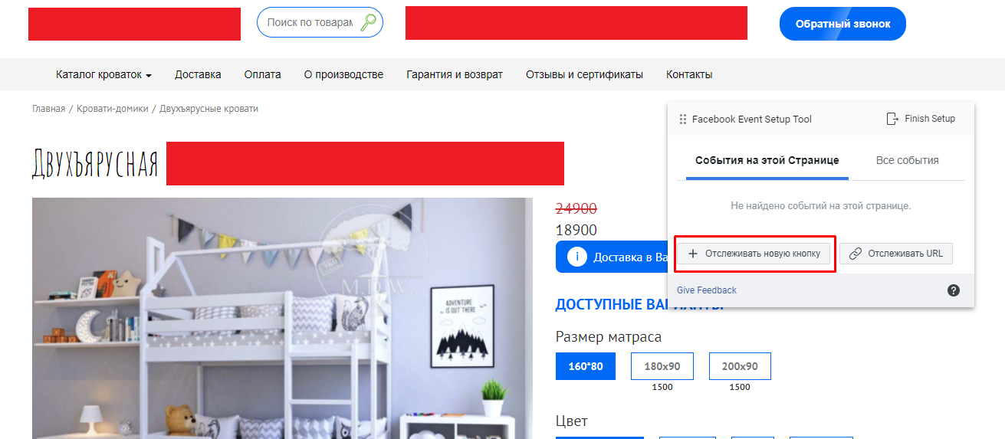The width and height of the screenshot is (1005, 439).
Task: Switch to Все события tab
Action: (908, 160)
